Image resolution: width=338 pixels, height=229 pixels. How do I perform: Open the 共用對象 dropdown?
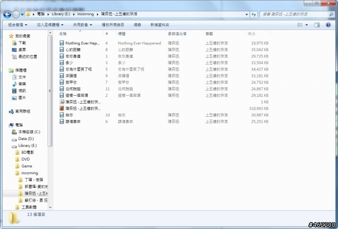point(82,25)
